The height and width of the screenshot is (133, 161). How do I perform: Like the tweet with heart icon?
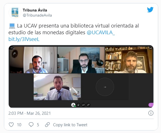coord(11,125)
